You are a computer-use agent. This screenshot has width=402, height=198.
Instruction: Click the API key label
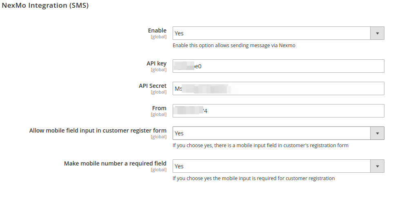pos(156,63)
